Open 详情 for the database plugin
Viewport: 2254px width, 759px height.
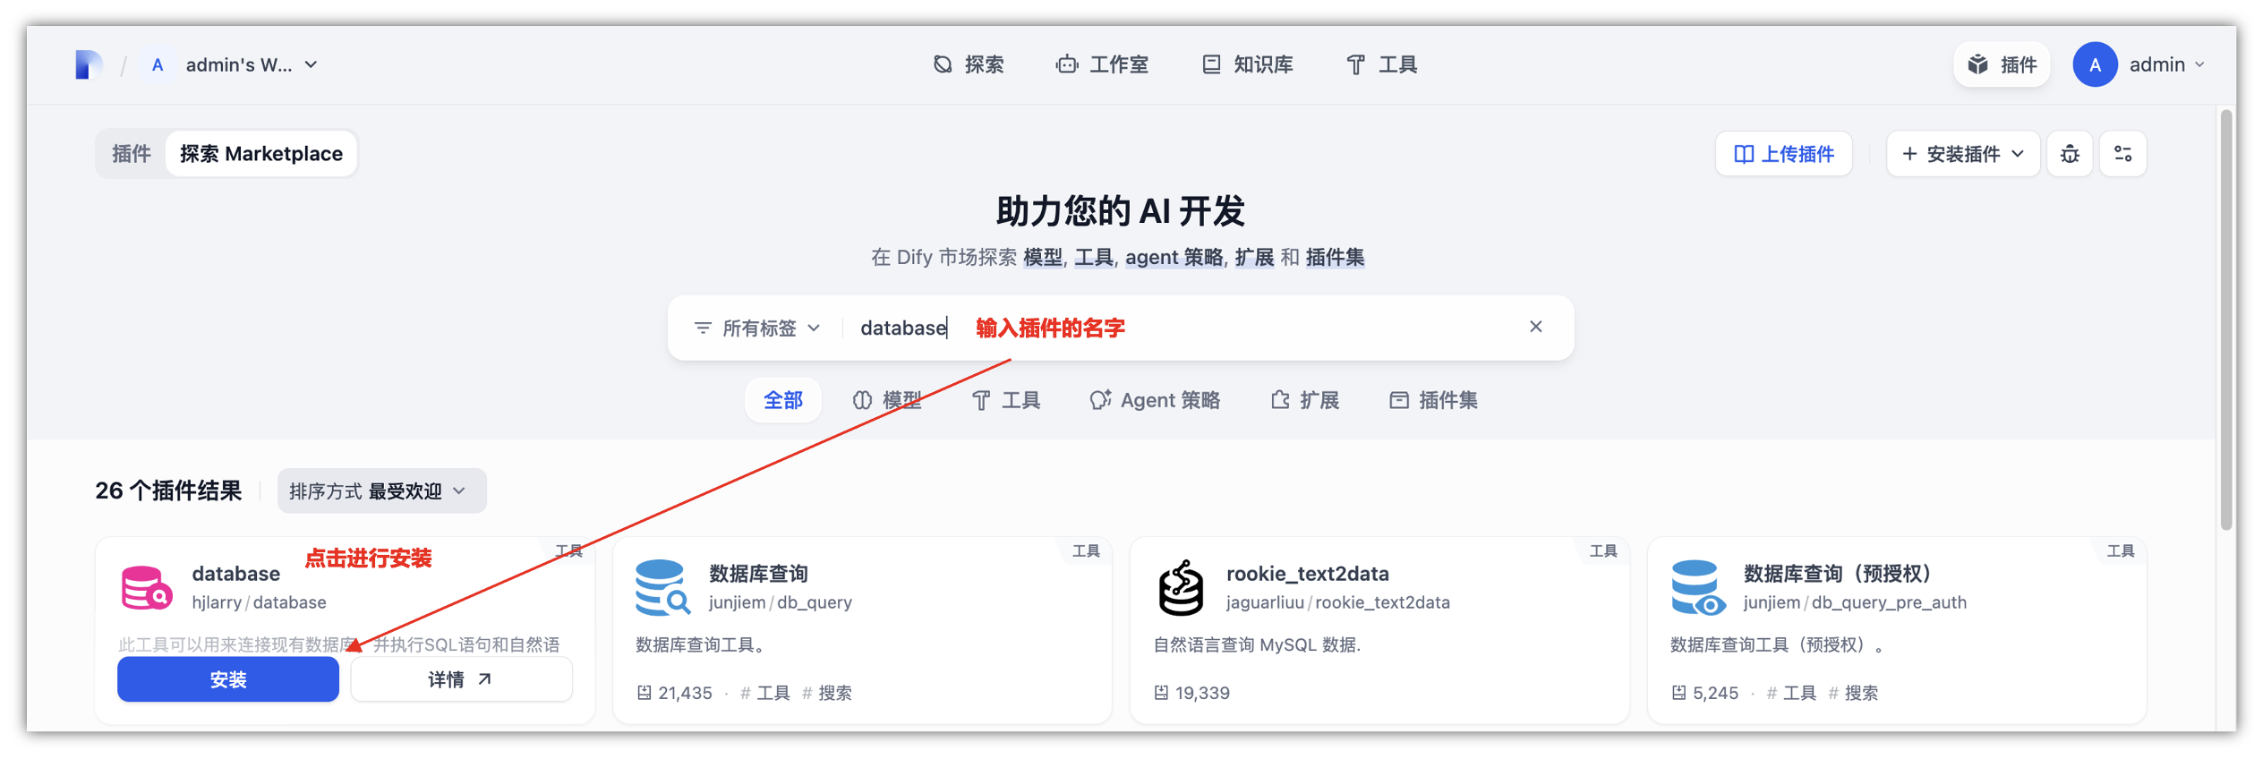(461, 679)
